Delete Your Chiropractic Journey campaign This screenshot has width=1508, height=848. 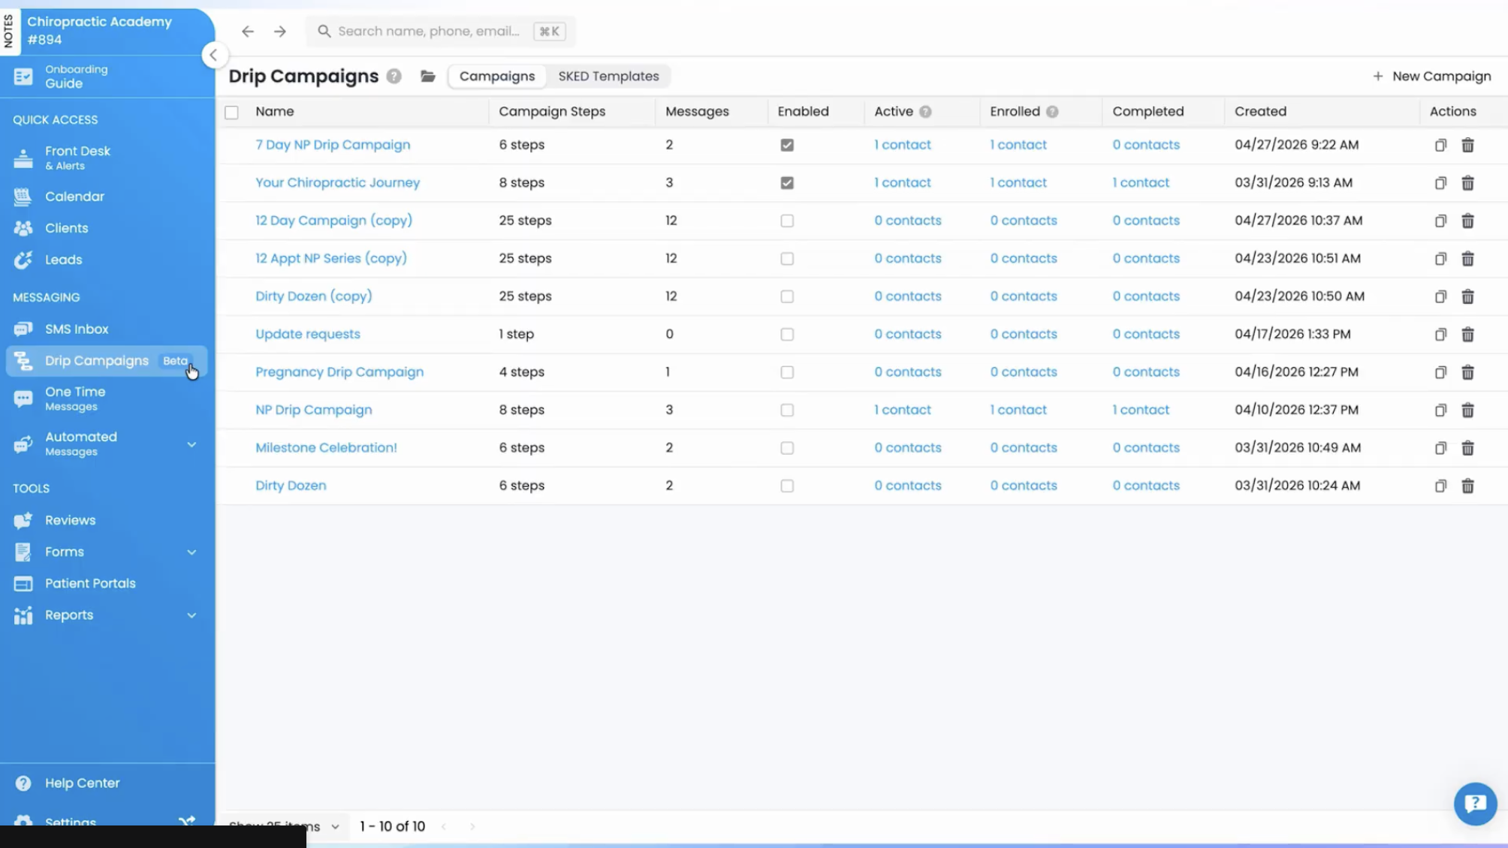1467,183
